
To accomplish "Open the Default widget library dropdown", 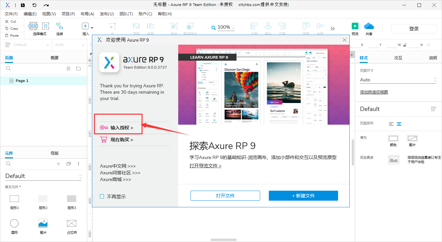I will click(x=43, y=176).
